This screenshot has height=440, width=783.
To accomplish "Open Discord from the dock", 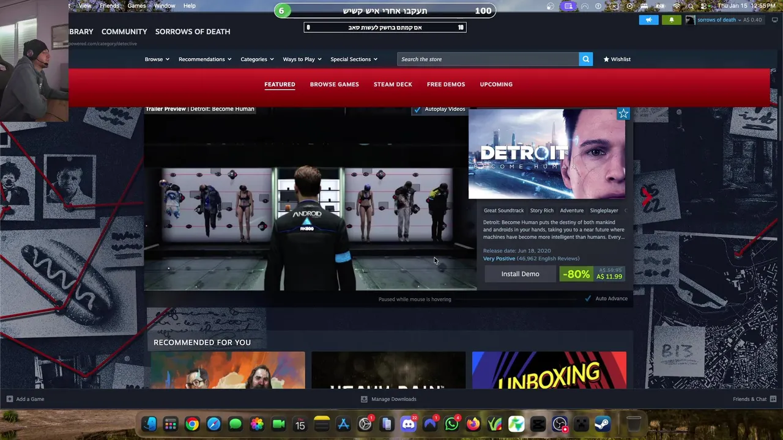I will tap(409, 424).
